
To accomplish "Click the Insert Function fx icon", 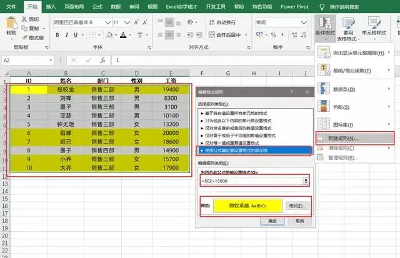I will pos(102,60).
